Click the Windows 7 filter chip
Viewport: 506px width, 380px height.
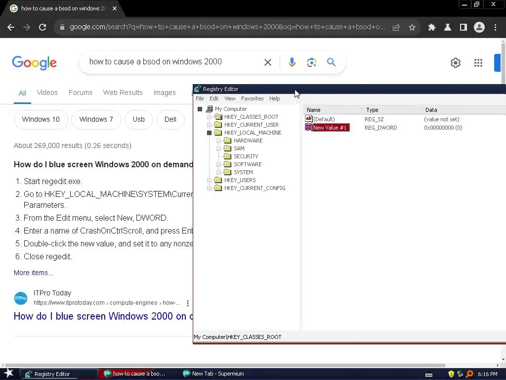(96, 120)
